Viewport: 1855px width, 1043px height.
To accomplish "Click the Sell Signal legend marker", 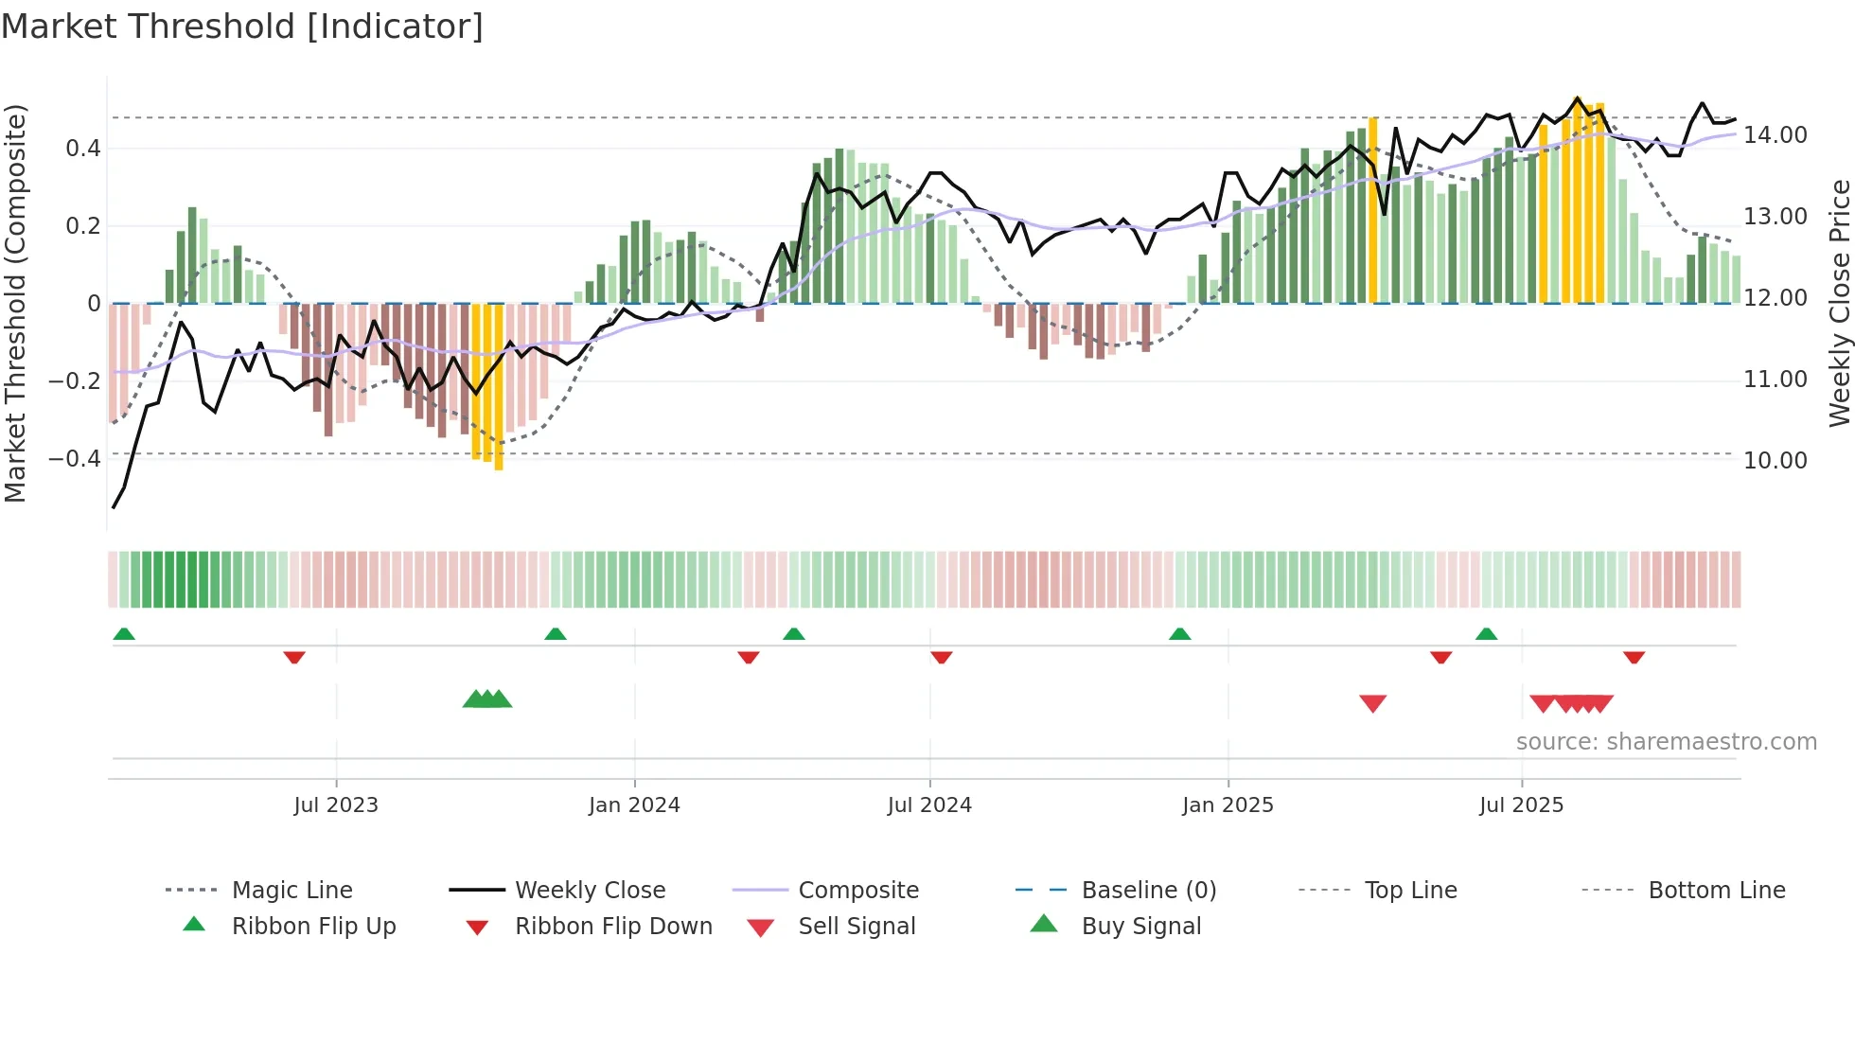I will [760, 928].
